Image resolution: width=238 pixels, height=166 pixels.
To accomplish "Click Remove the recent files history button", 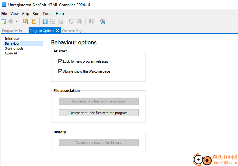I will tap(99, 143).
